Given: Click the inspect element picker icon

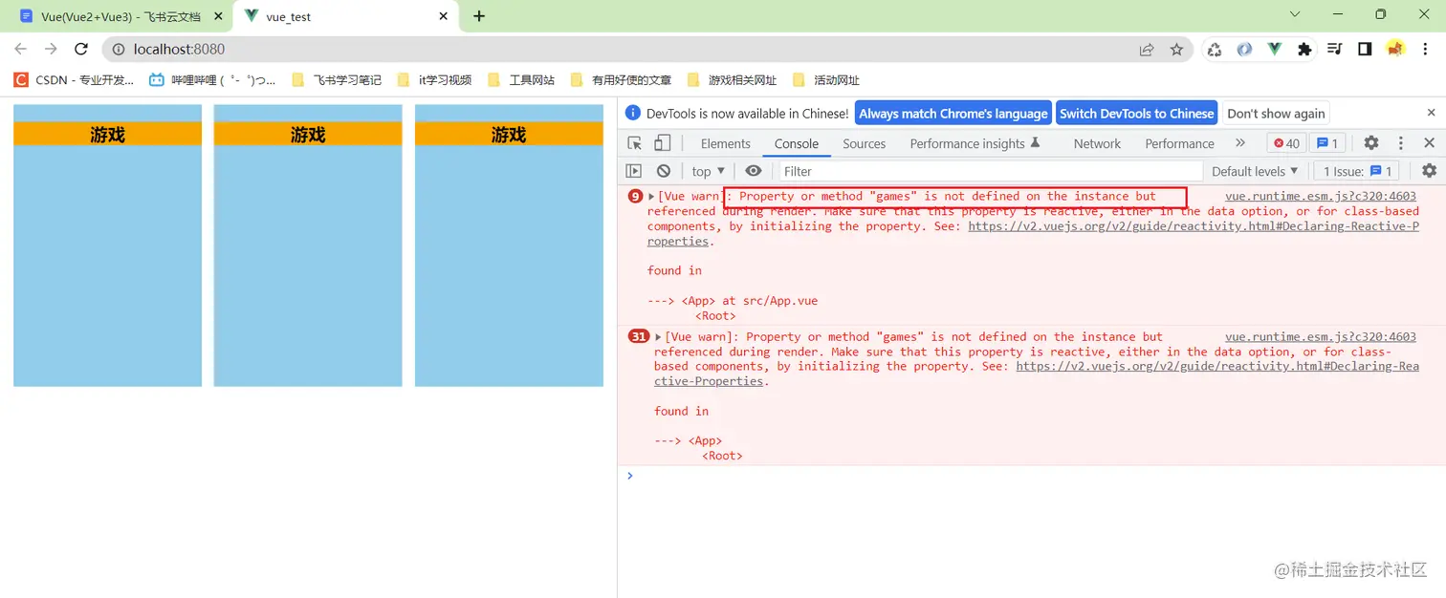Looking at the screenshot, I should click(635, 143).
